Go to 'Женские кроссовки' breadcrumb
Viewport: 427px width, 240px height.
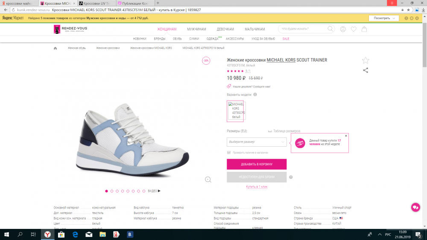tap(108, 48)
